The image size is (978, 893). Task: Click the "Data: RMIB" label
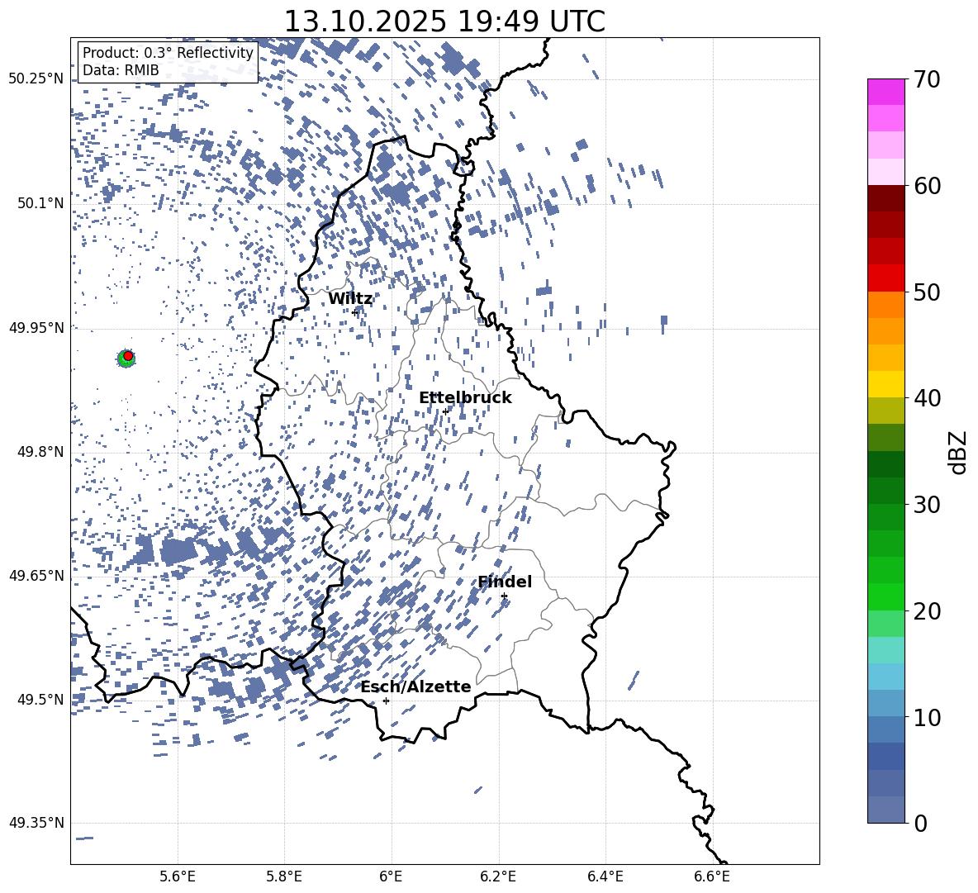pos(121,70)
